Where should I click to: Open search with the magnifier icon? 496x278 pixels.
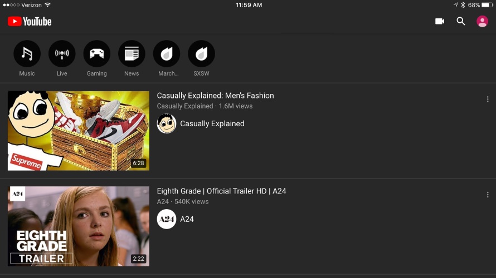(x=461, y=21)
